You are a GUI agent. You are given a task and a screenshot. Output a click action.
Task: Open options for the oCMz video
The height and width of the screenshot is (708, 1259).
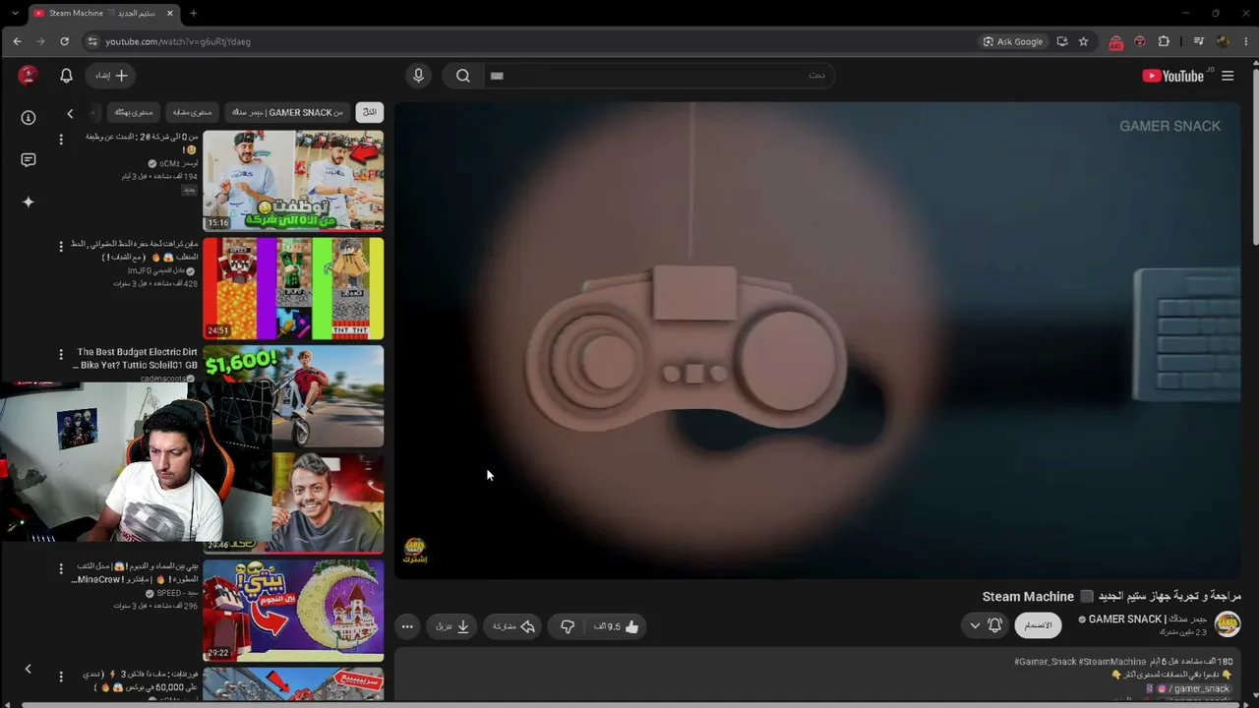(61, 140)
